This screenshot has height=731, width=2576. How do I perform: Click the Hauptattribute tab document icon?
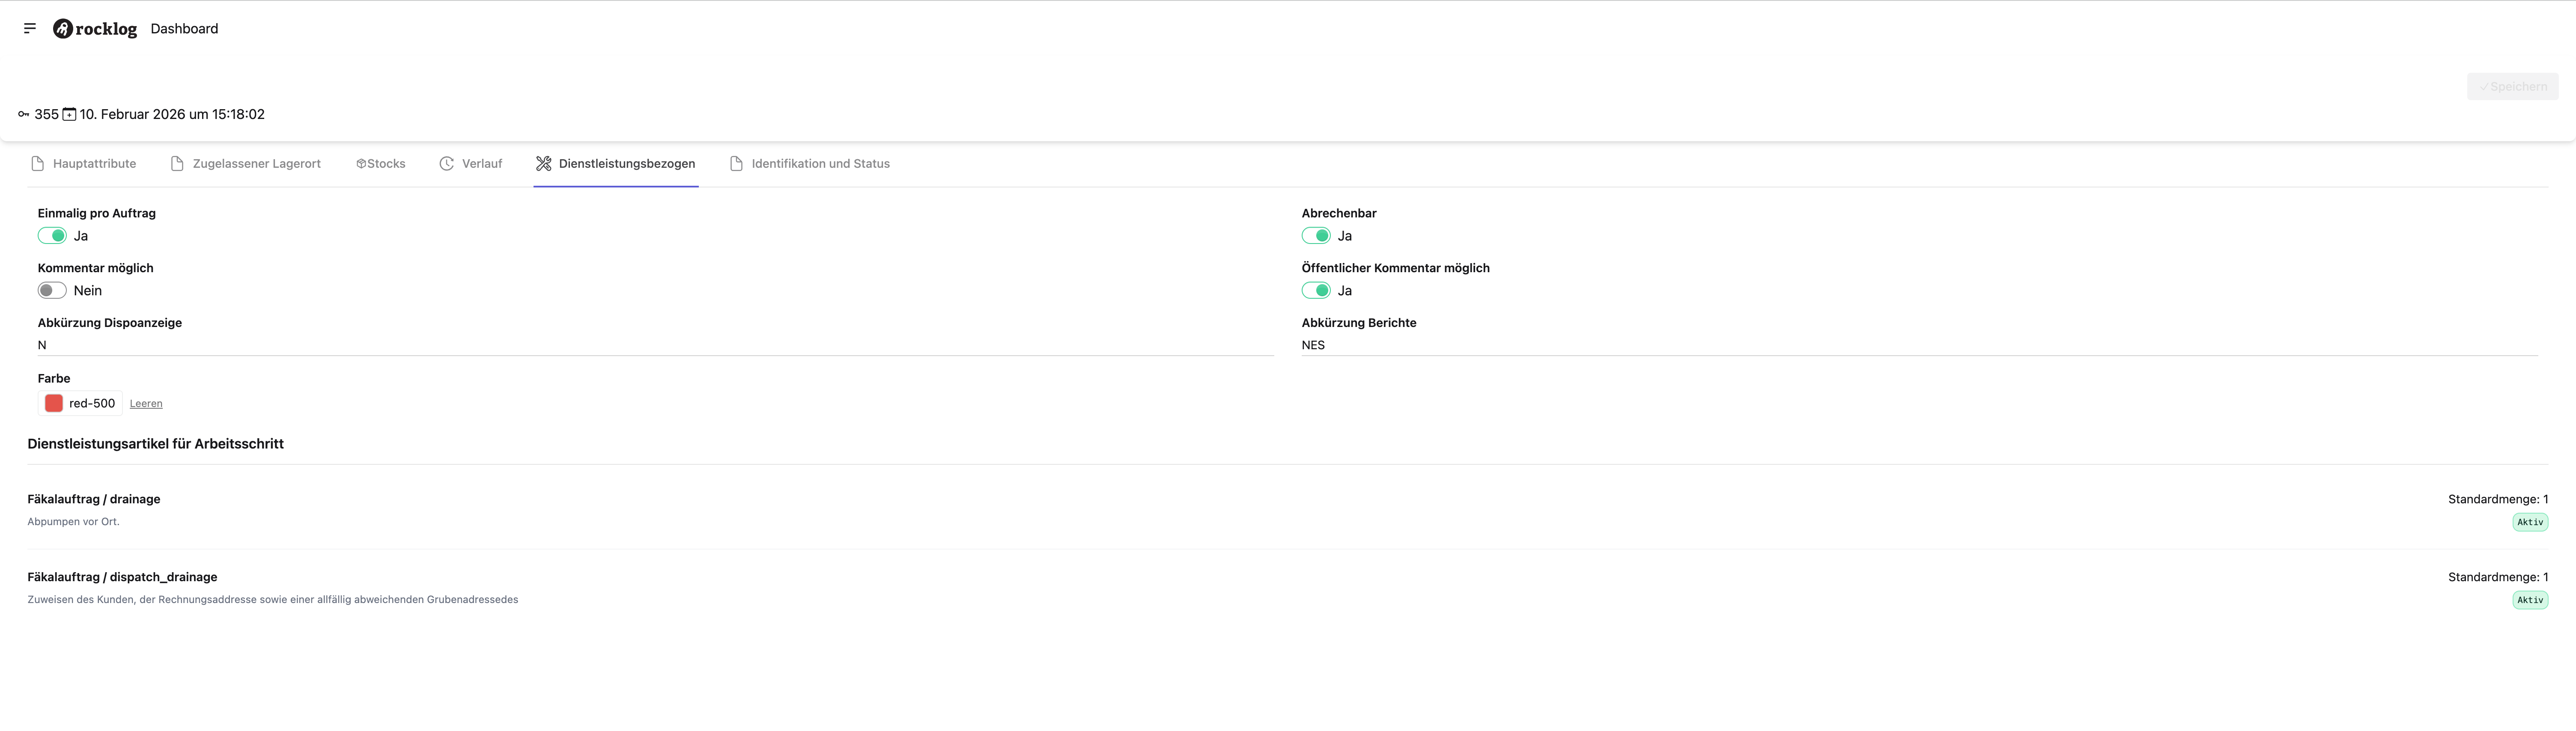(38, 164)
